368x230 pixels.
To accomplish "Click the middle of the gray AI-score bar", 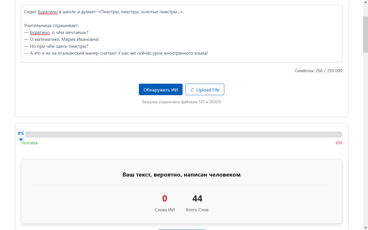I will point(182,135).
